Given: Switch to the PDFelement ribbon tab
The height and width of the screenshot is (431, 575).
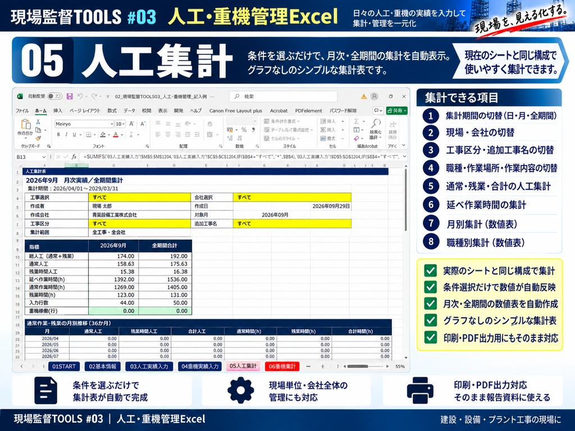Looking at the screenshot, I should (308, 111).
